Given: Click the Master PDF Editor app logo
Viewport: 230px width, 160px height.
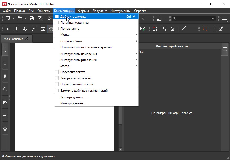Looking at the screenshot, I should tap(4, 4).
